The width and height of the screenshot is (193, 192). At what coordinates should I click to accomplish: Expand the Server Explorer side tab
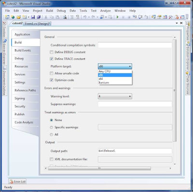(4, 52)
